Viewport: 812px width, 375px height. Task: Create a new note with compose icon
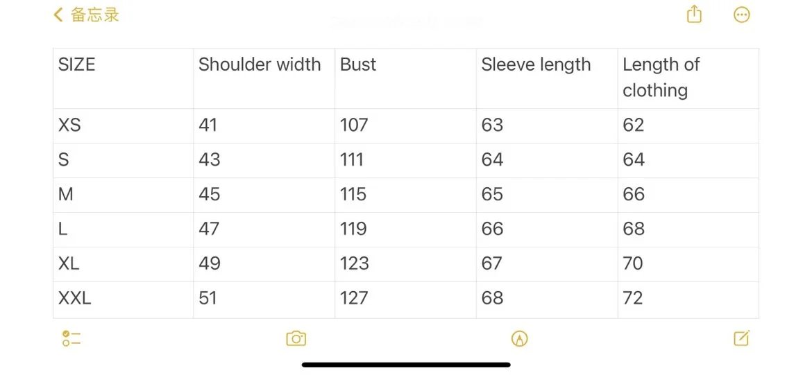(x=741, y=338)
